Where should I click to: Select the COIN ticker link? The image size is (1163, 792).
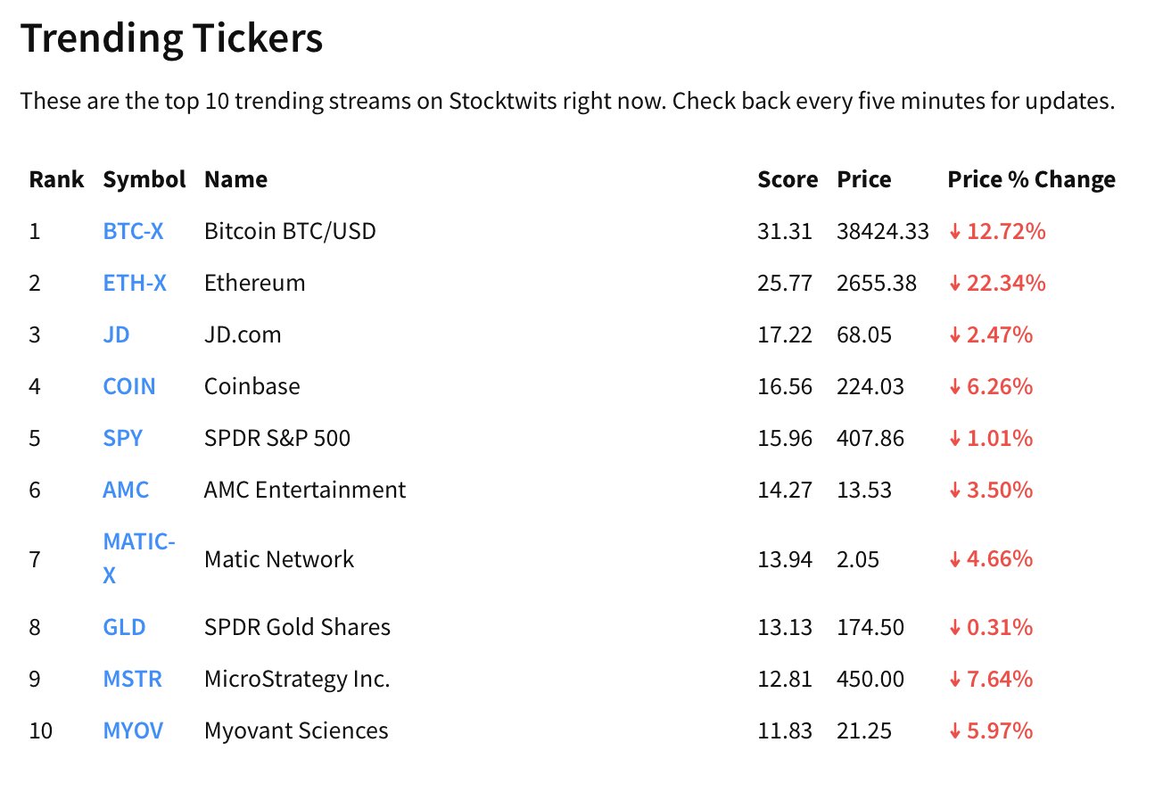coord(129,387)
